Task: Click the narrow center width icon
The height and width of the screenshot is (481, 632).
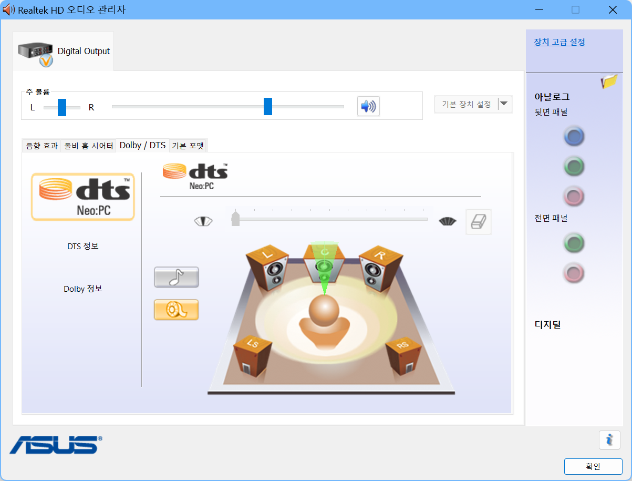Action: click(x=203, y=221)
